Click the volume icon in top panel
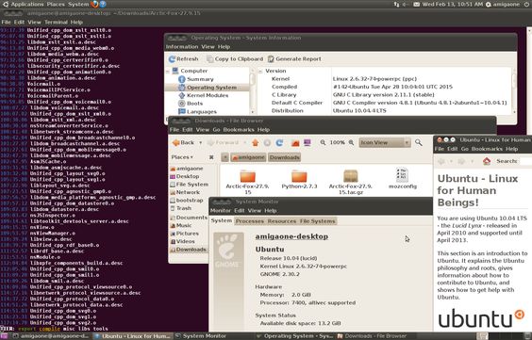532x340 pixels. (406, 5)
